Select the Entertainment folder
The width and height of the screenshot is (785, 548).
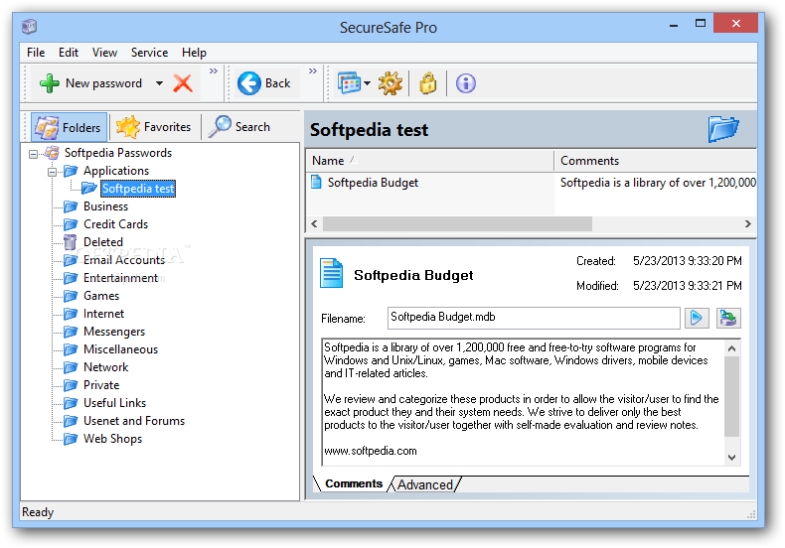(x=120, y=278)
